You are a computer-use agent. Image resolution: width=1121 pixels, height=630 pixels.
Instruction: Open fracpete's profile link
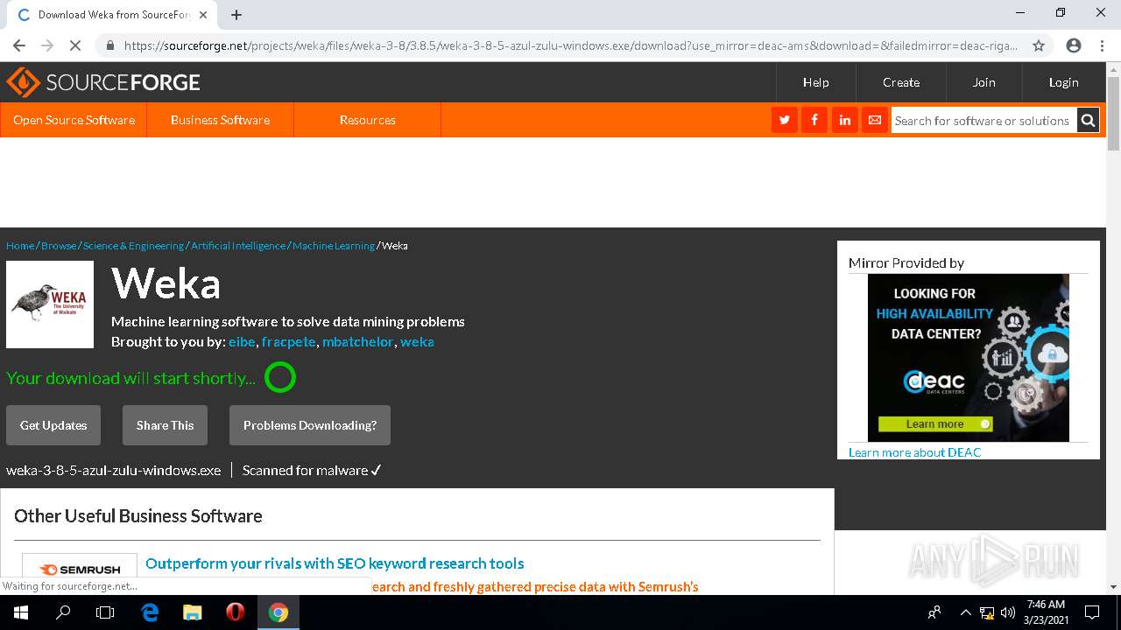coord(288,342)
